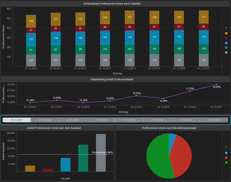Click the dark red faculty legend swatch
This screenshot has height=182, width=231.
226,38
